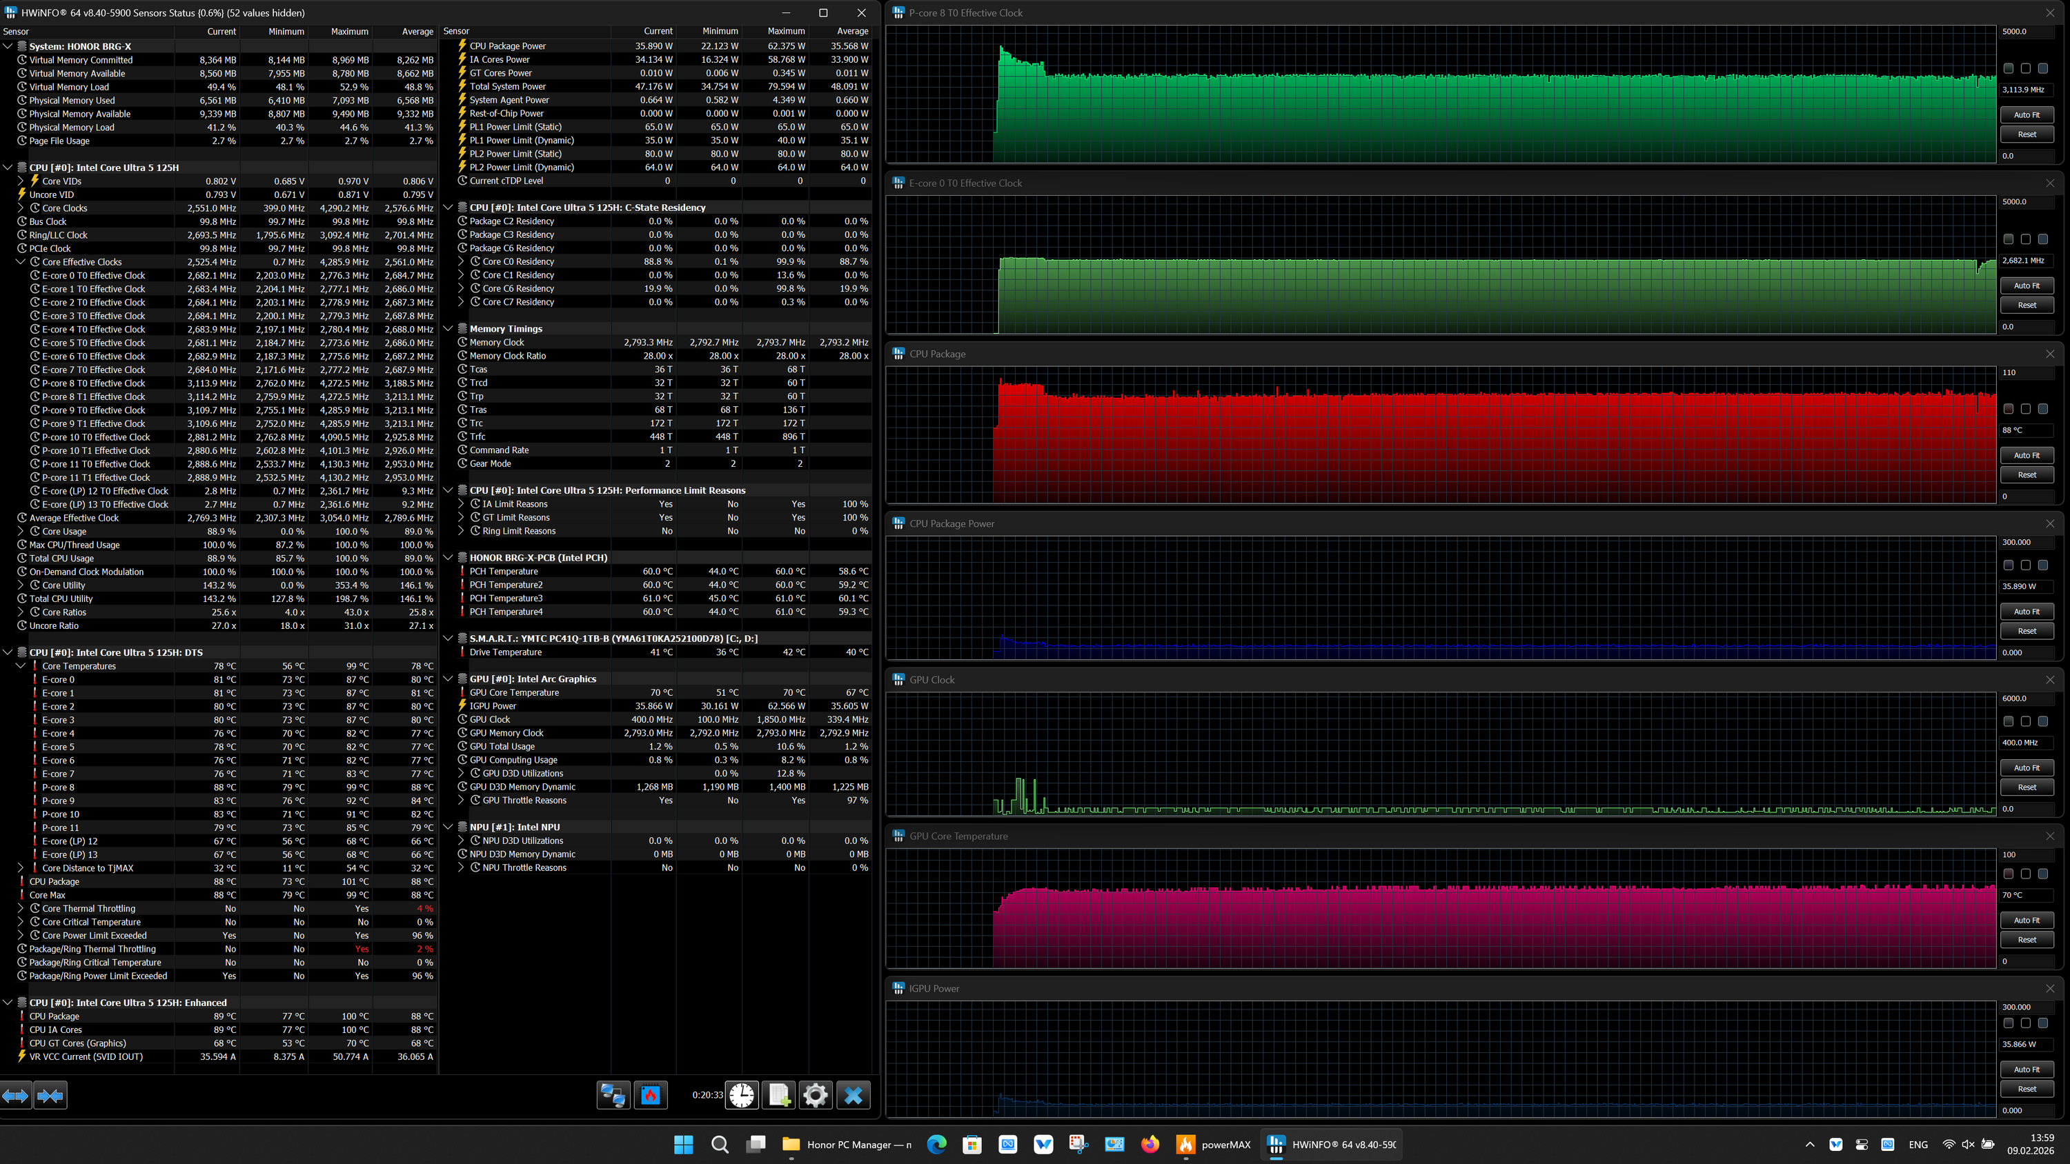Click the shrink columns inward arrows icon
The image size is (2070, 1164).
coord(50,1095)
